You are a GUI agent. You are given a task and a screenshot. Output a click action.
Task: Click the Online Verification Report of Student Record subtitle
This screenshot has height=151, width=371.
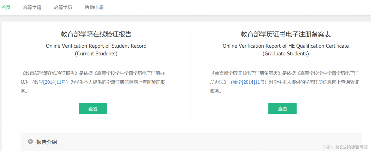coord(96,46)
